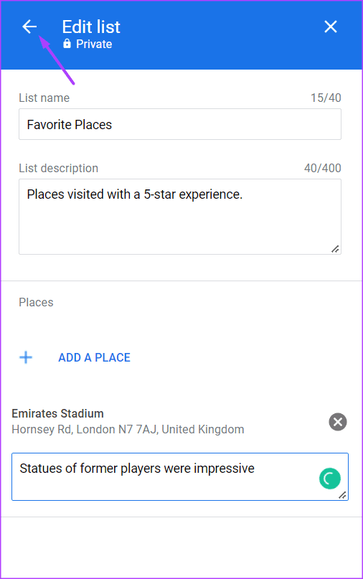The width and height of the screenshot is (363, 579).
Task: Click ADD A PLACE link
Action: click(x=94, y=357)
